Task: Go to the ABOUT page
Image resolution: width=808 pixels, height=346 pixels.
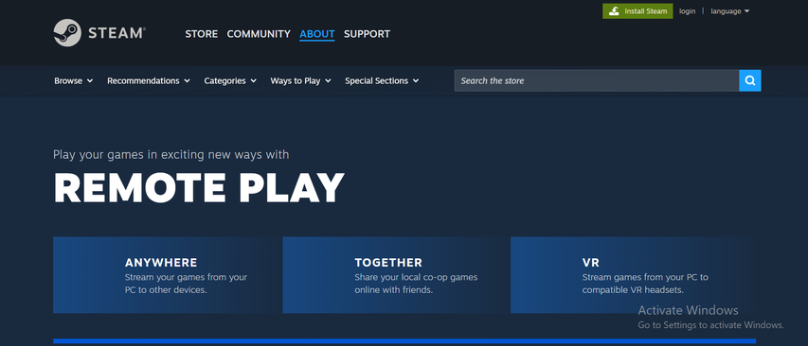Action: tap(317, 34)
